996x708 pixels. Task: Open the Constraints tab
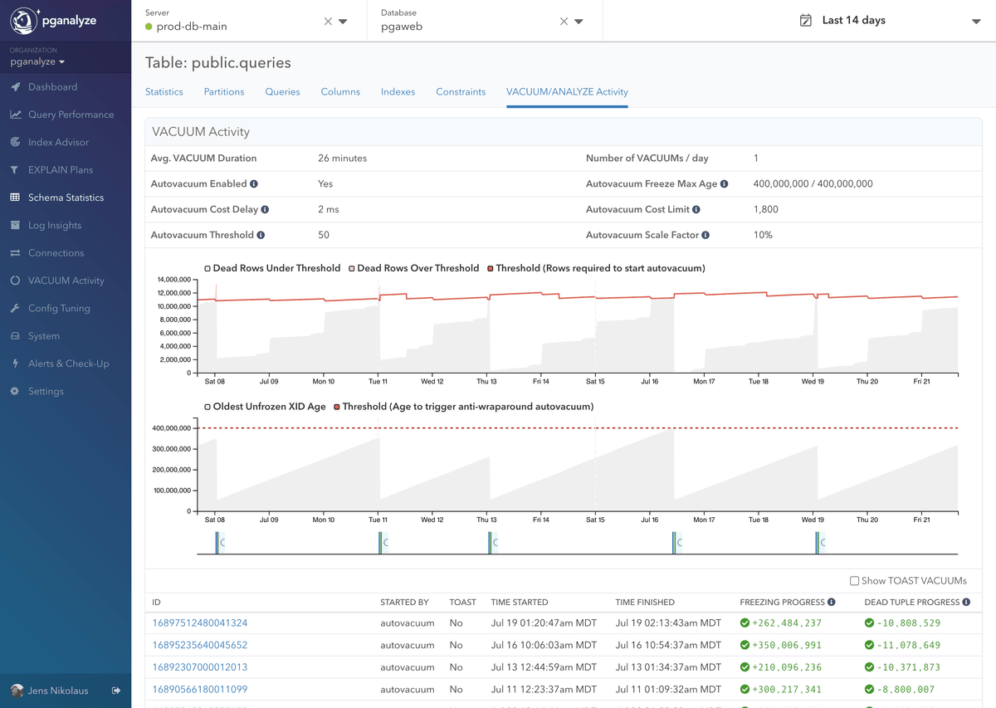pos(461,93)
